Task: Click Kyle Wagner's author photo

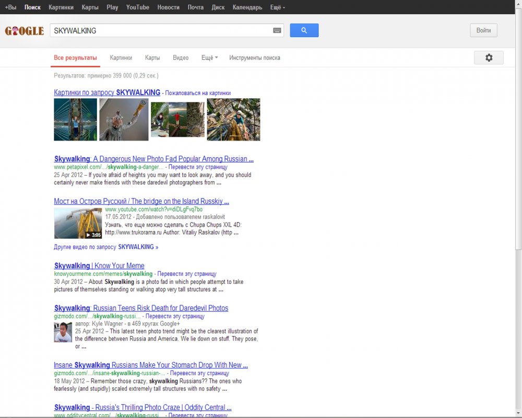Action: pyautogui.click(x=63, y=332)
